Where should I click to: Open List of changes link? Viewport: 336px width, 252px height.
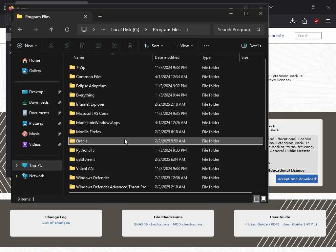tap(56, 223)
